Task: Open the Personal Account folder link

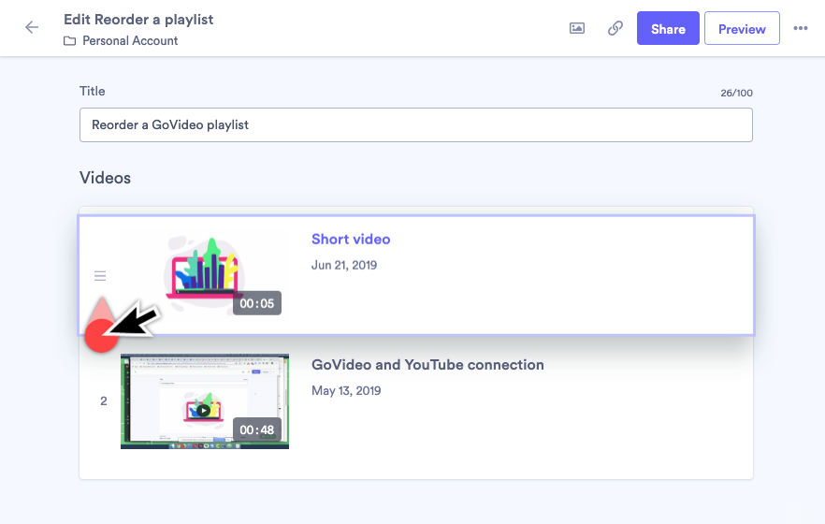Action: click(130, 40)
